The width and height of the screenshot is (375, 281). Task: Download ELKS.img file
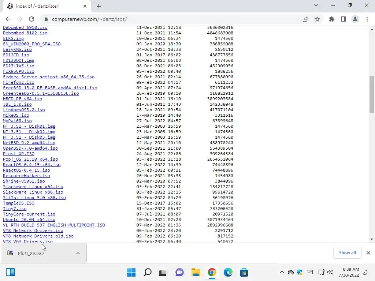tap(14, 38)
